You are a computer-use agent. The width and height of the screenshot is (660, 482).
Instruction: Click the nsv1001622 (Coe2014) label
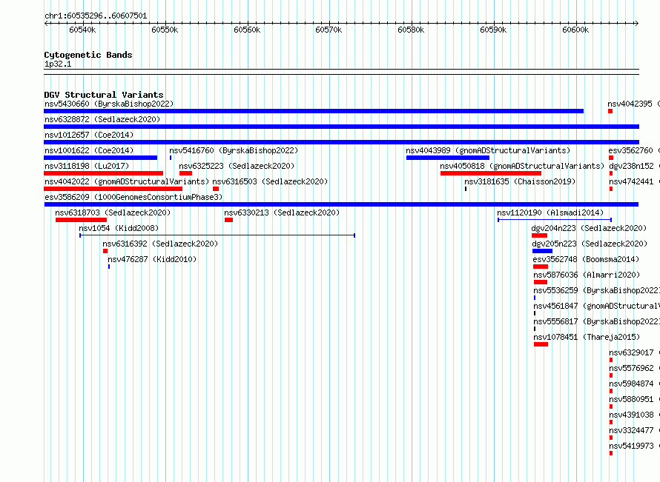[x=89, y=150]
